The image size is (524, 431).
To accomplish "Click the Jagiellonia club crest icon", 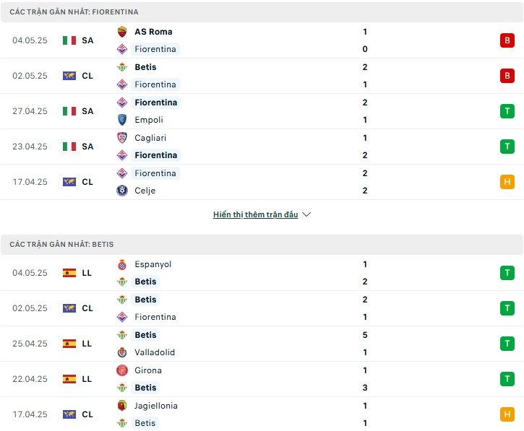I will [x=122, y=406].
